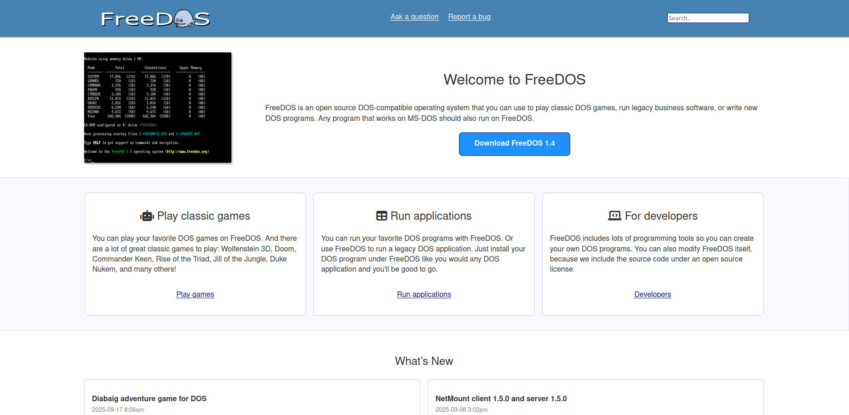
Task: Click the What's New section heading
Action: tap(424, 361)
